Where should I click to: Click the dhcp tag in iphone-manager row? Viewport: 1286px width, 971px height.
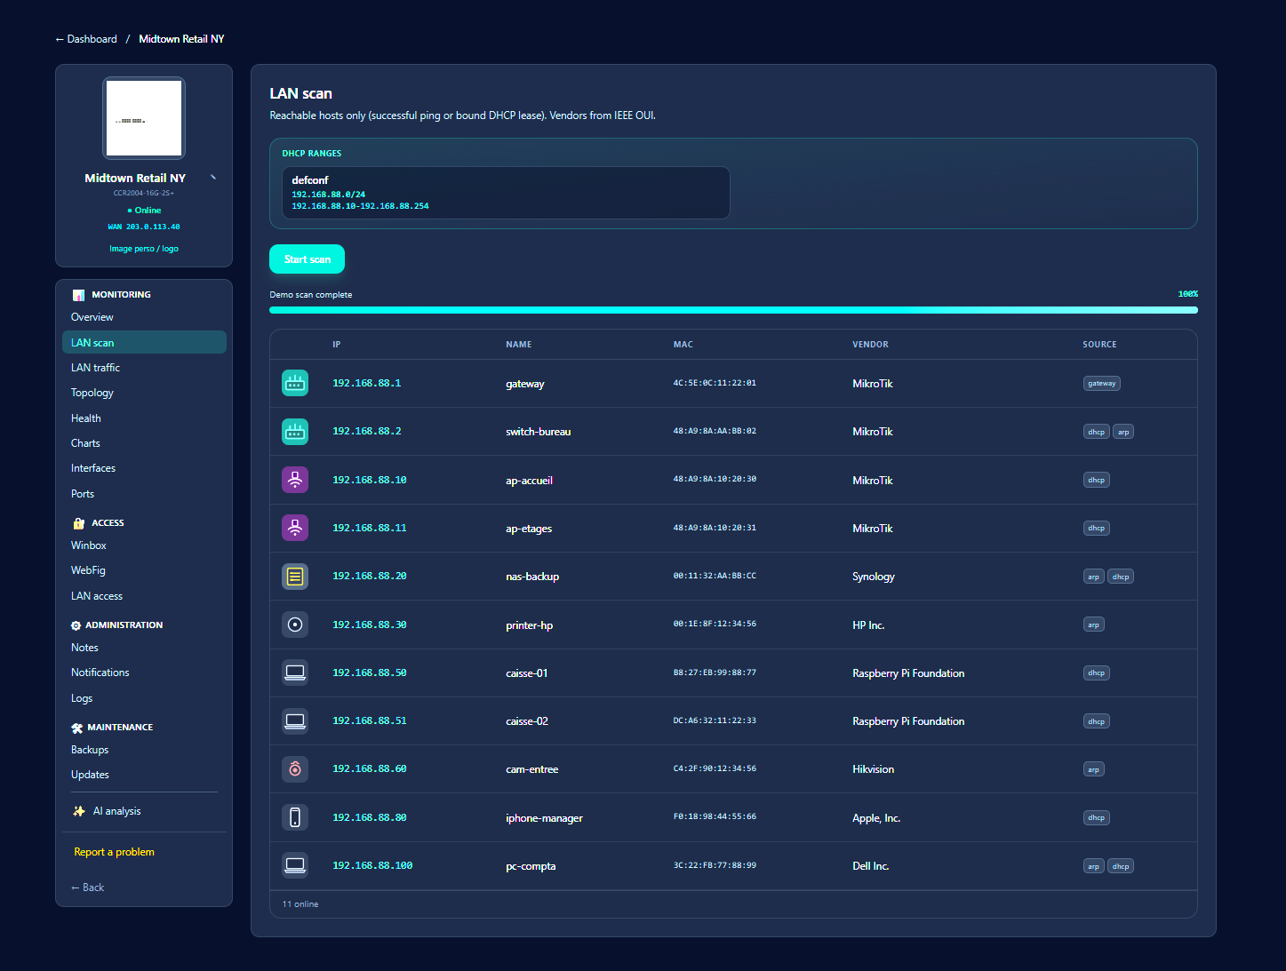[x=1097, y=817]
